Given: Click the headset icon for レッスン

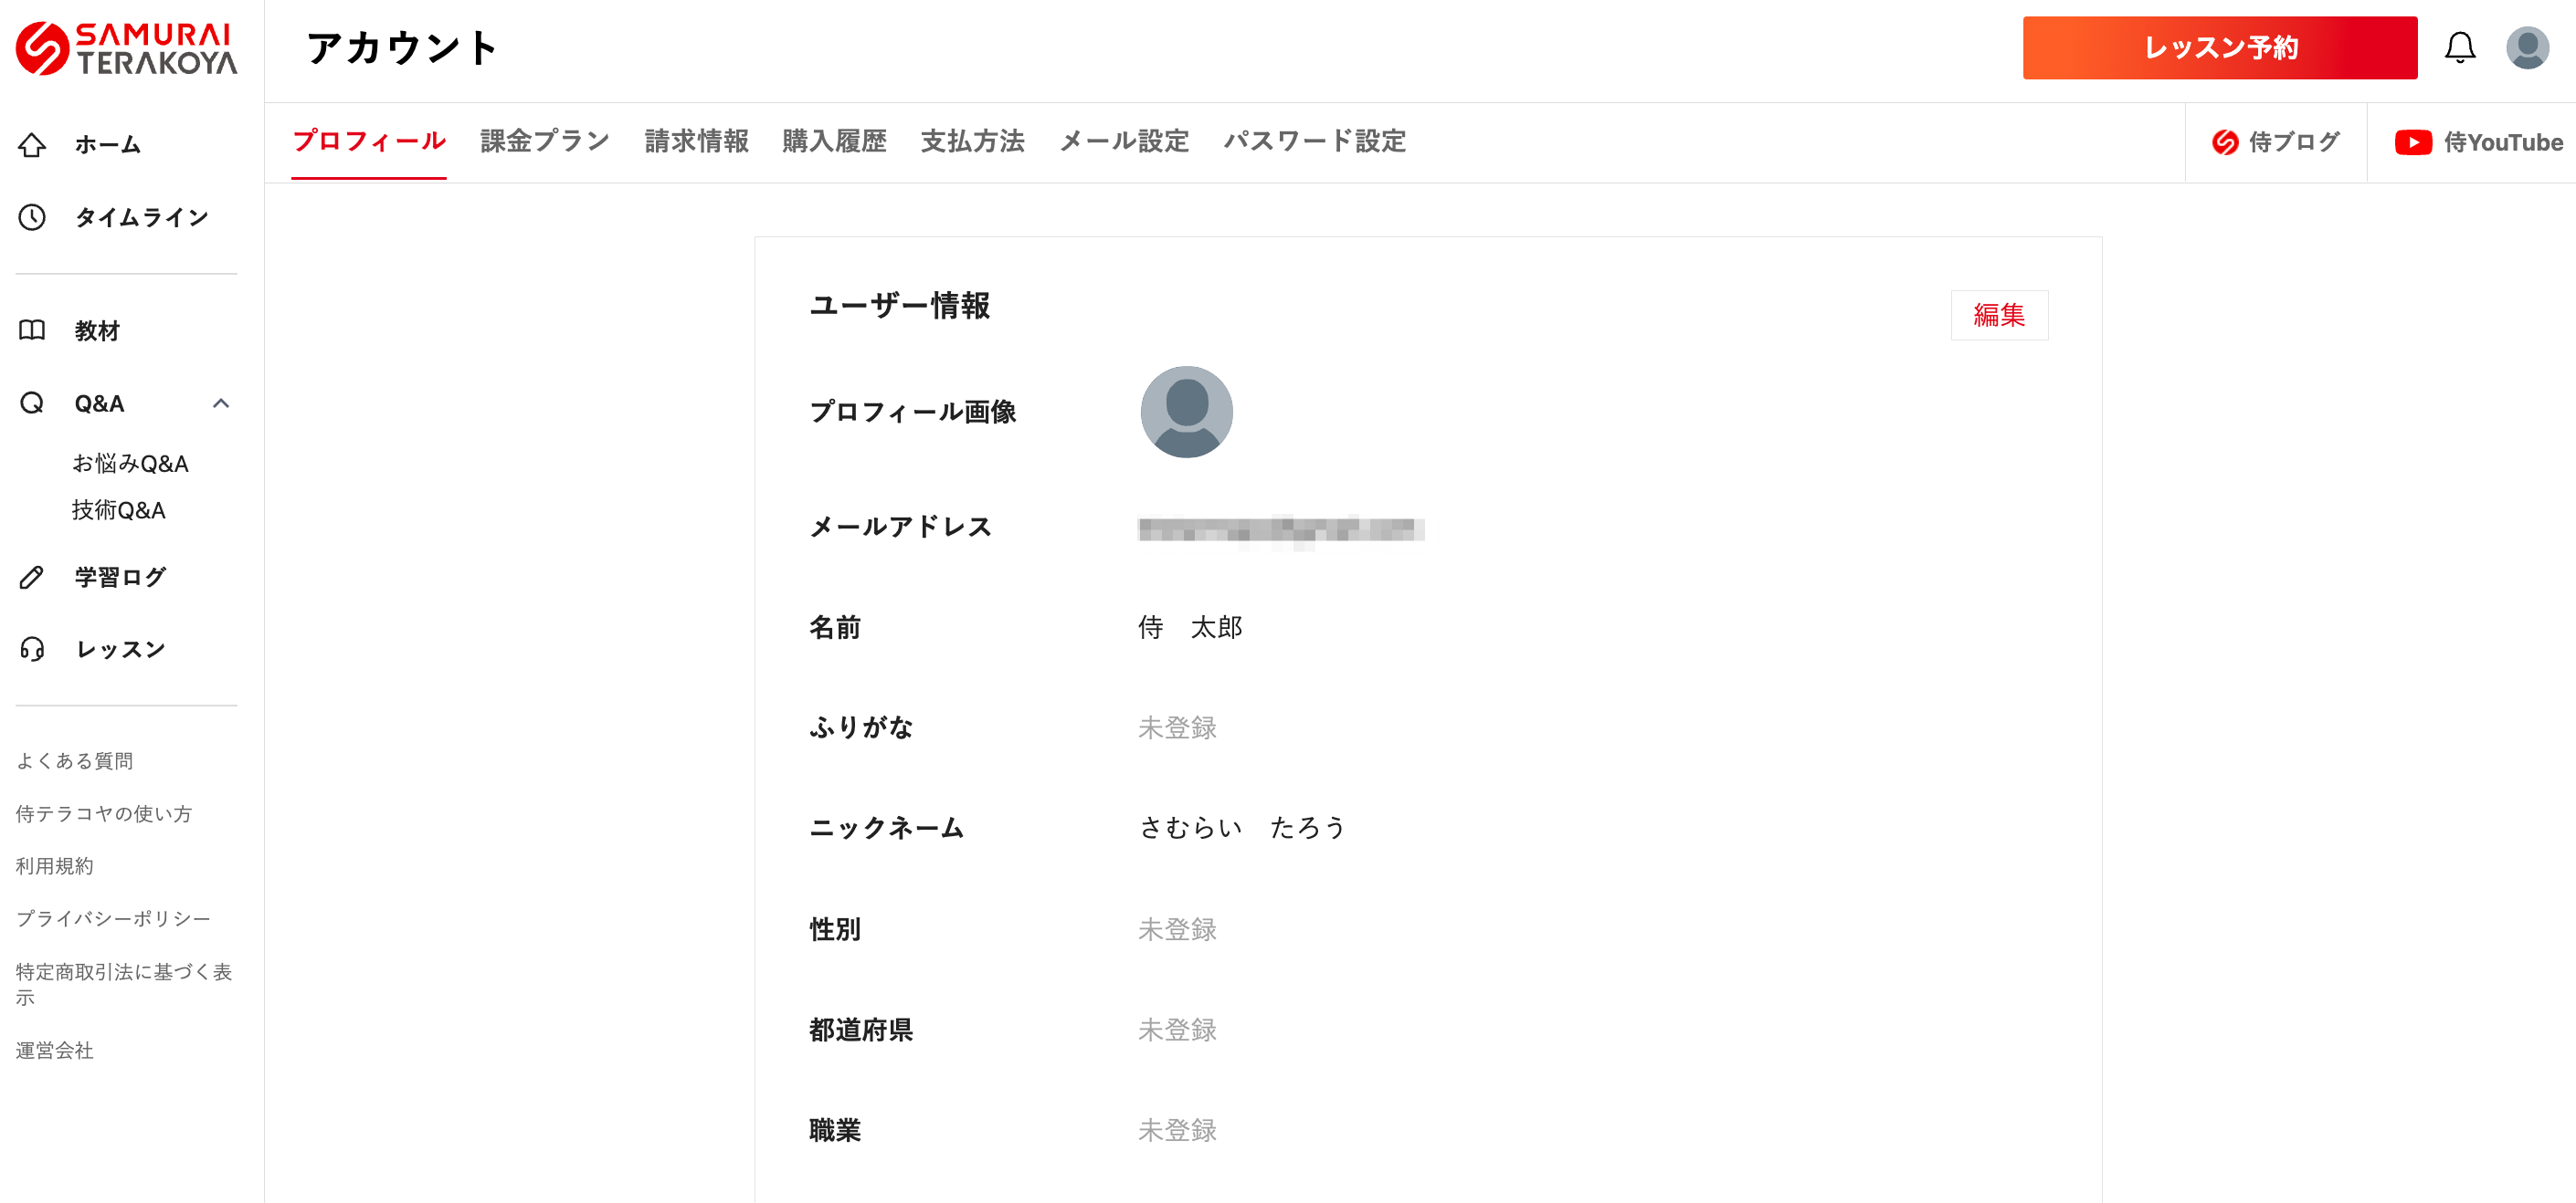Looking at the screenshot, I should 32,650.
